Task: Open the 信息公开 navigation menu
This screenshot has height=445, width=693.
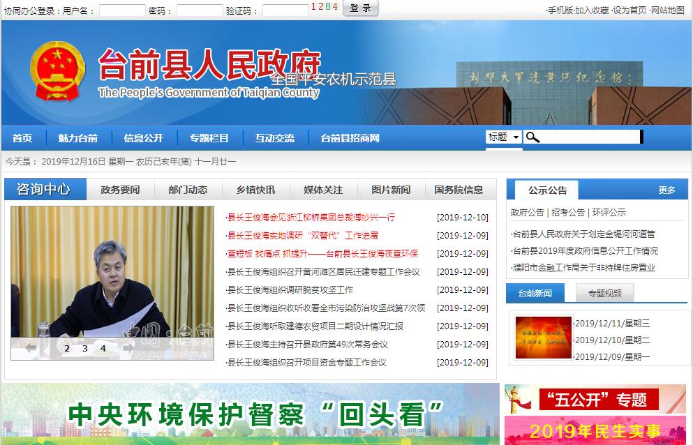Action: click(x=143, y=138)
